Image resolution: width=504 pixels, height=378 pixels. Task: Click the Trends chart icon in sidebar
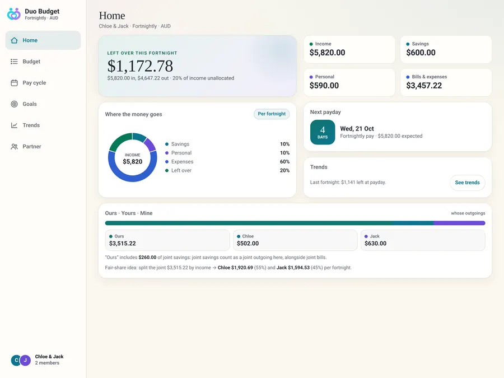pos(14,125)
